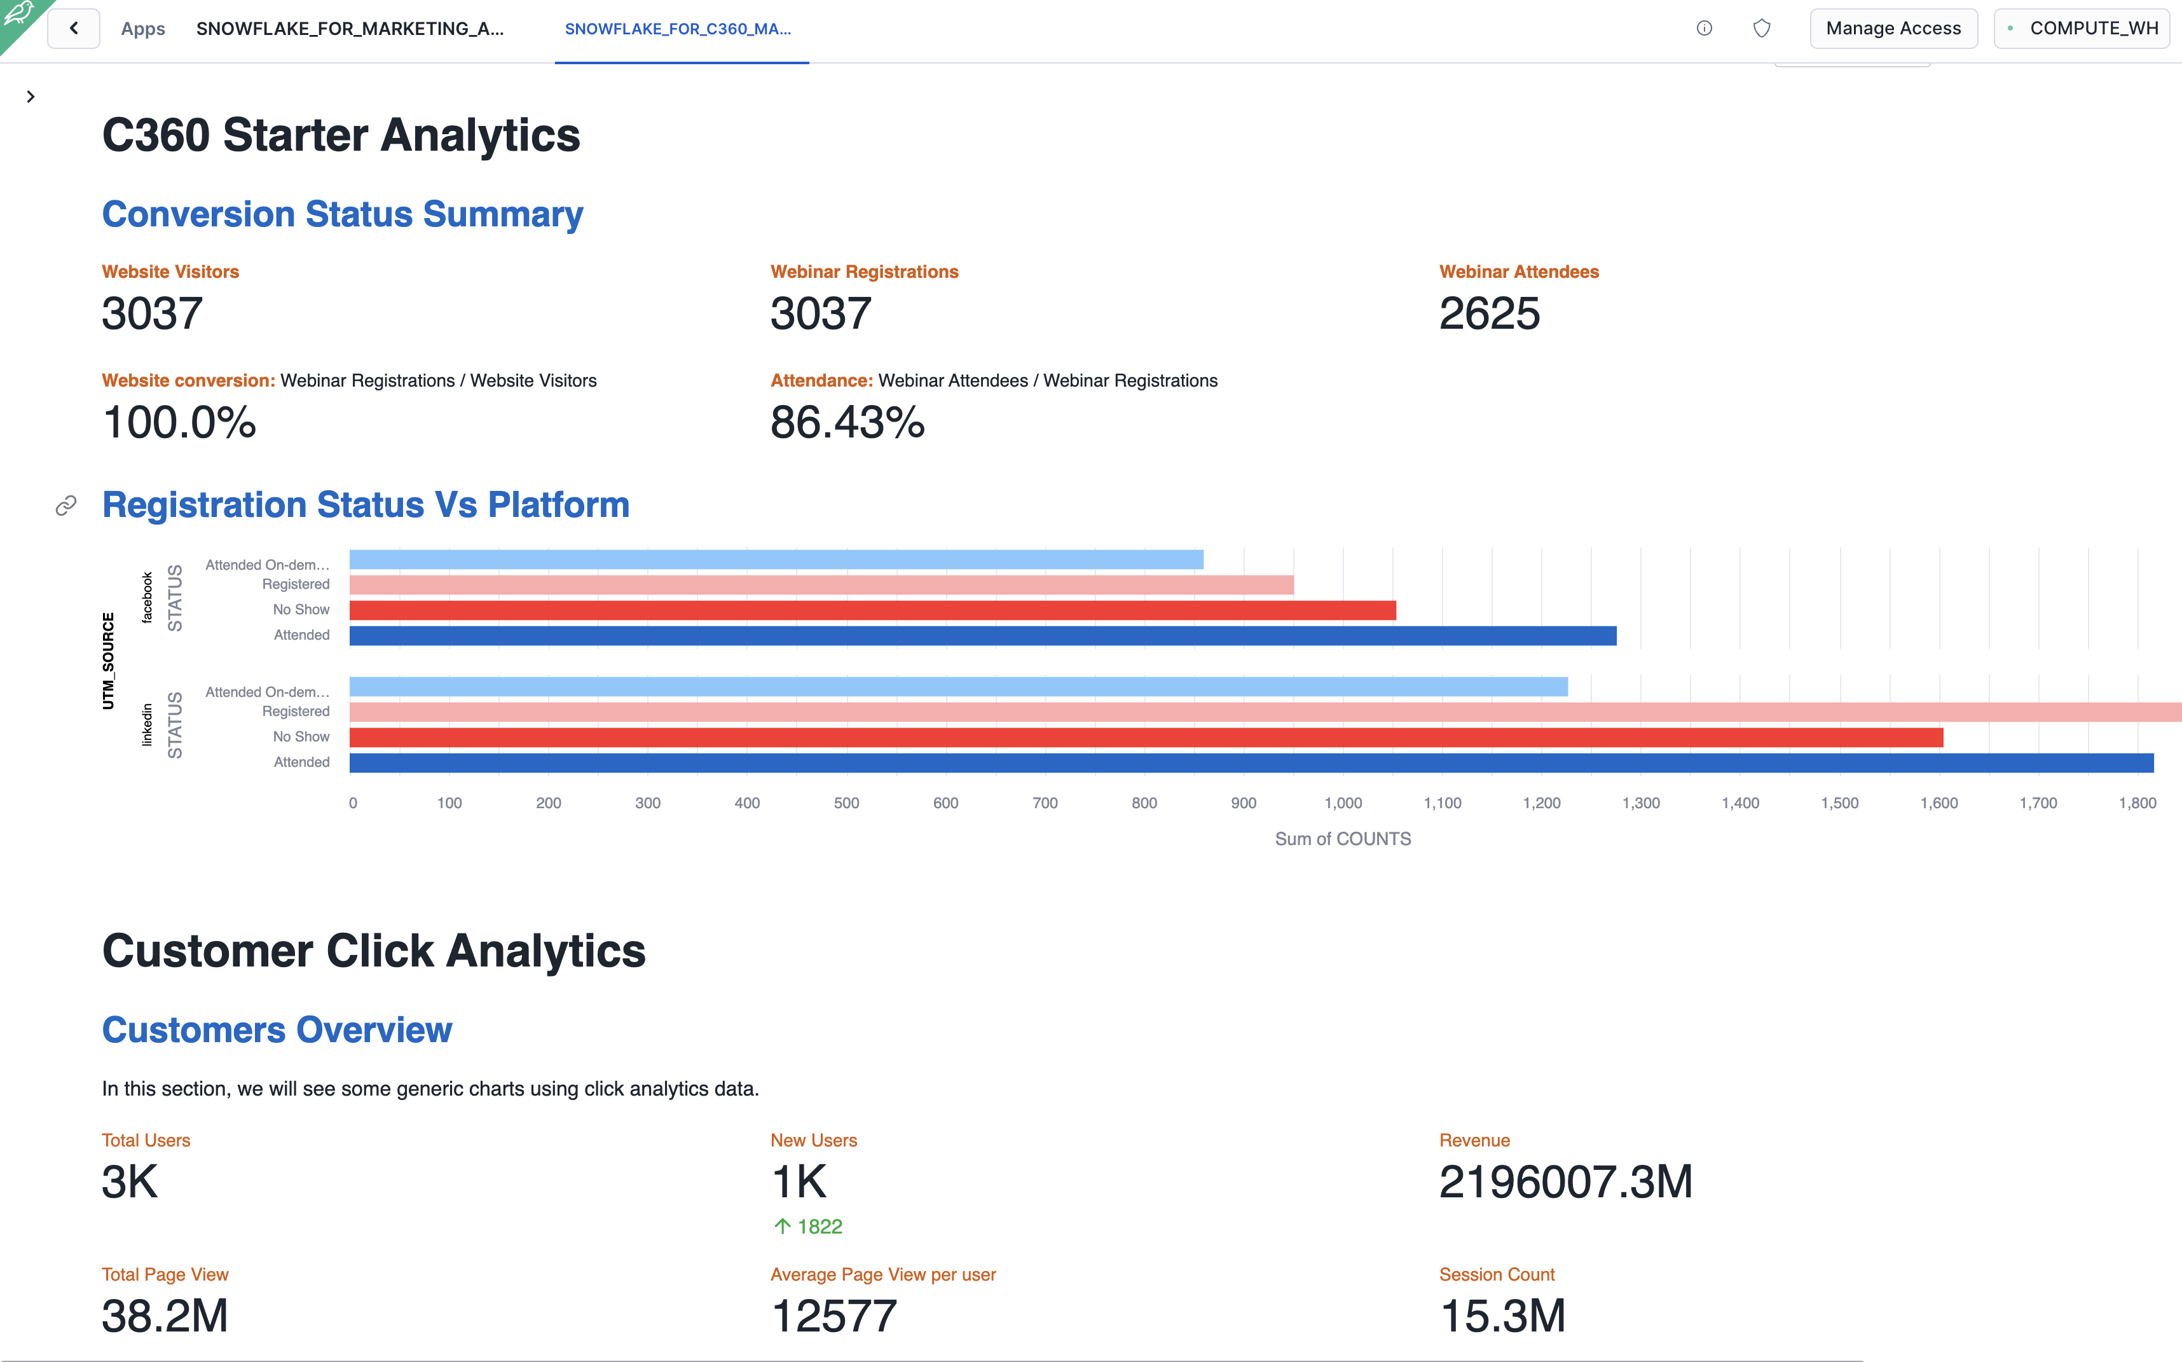Click facebook Attended dark blue bar
Screen dimensions: 2182x1362
coord(982,636)
